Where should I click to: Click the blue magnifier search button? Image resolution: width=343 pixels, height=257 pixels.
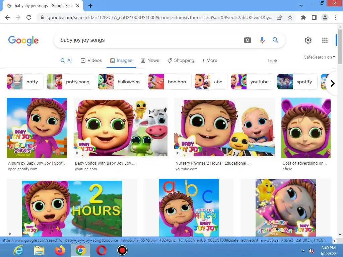click(x=275, y=40)
